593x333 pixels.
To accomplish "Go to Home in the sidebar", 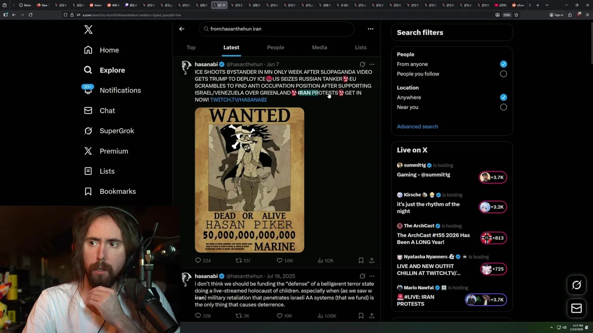I will pyautogui.click(x=101, y=50).
